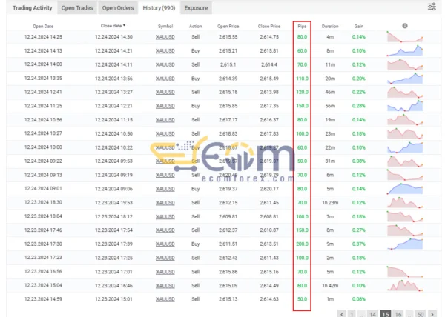
Task: Select open price 2,609.81
Action: pyautogui.click(x=228, y=217)
